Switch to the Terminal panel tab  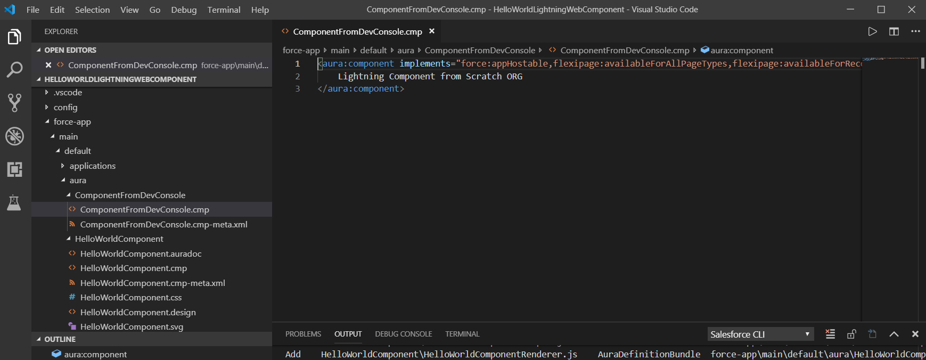tap(462, 334)
